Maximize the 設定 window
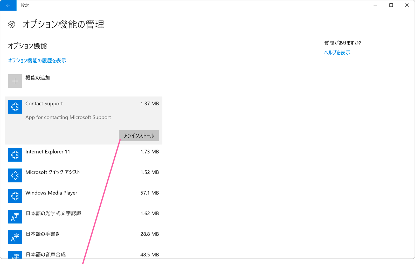Screen dimensions: 415x264 click(391, 5)
